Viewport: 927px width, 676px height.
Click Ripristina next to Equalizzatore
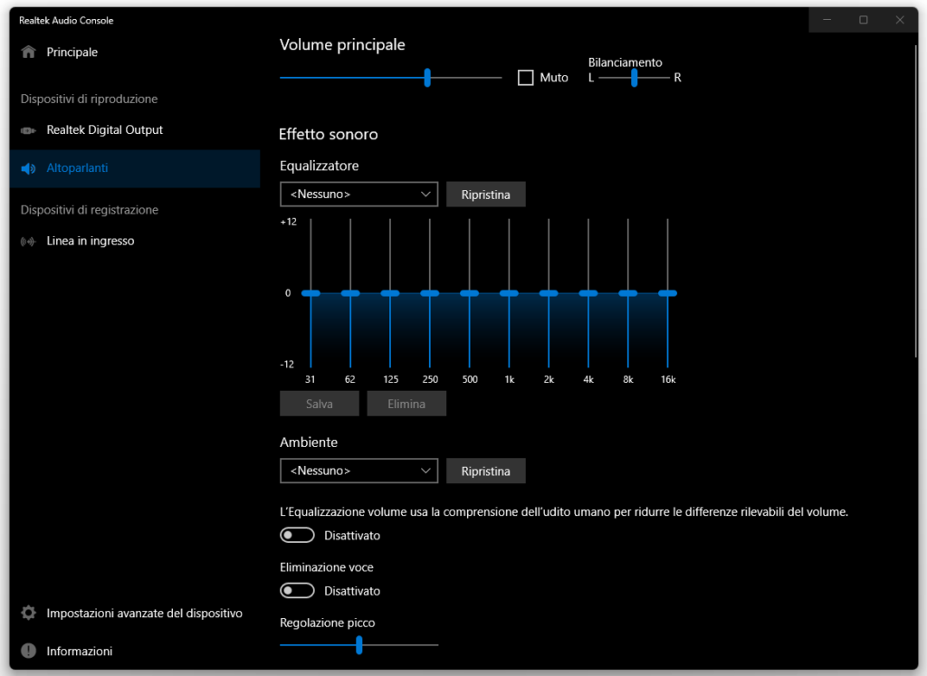click(x=485, y=195)
